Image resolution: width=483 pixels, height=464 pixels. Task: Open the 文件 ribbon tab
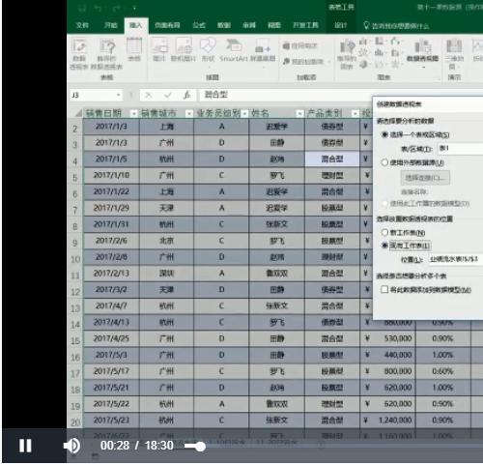(82, 25)
